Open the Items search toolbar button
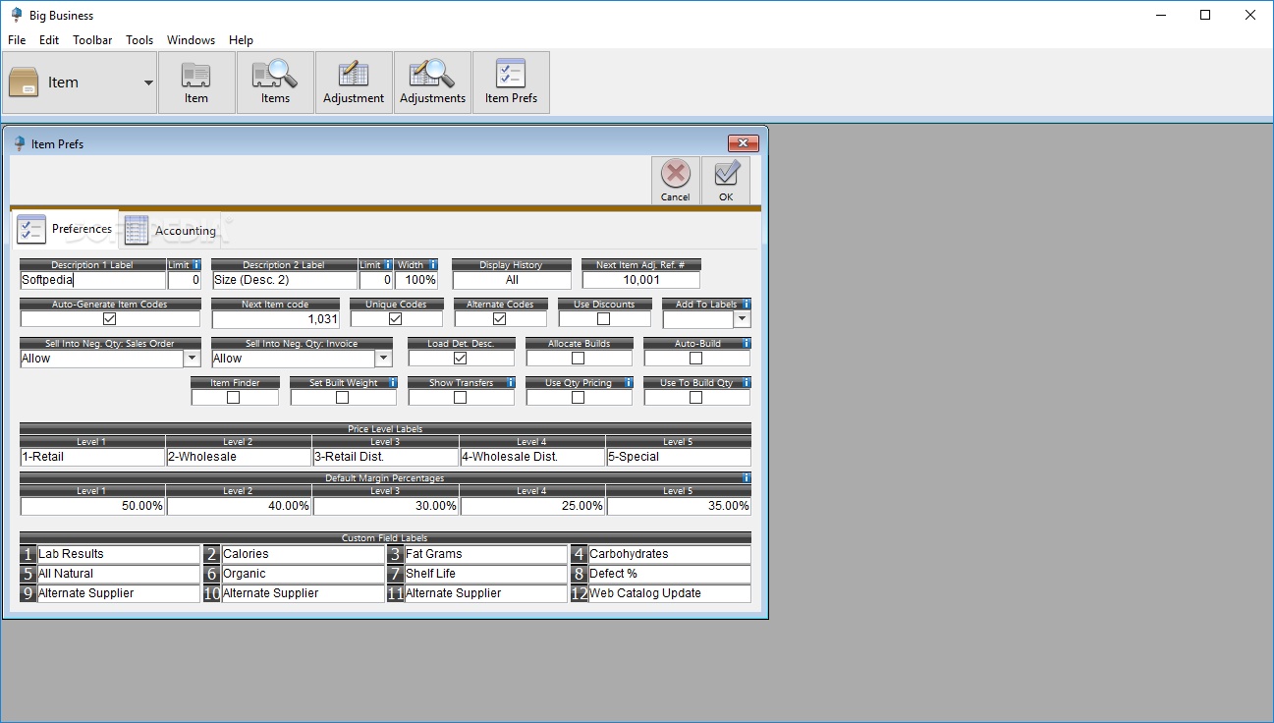The width and height of the screenshot is (1274, 723). pyautogui.click(x=275, y=83)
